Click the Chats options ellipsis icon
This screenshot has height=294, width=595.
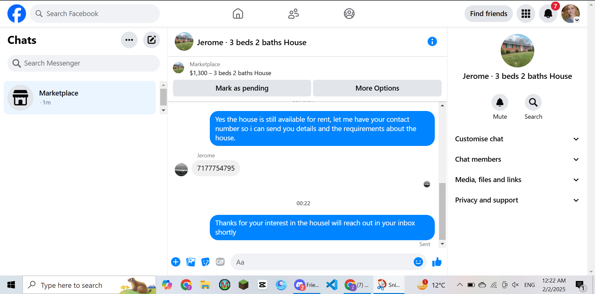[x=129, y=40]
